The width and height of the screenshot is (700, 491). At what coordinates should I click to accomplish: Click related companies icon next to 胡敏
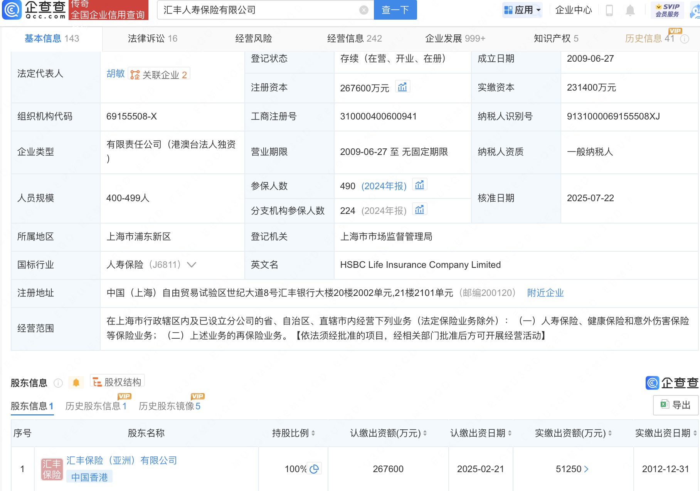point(135,75)
